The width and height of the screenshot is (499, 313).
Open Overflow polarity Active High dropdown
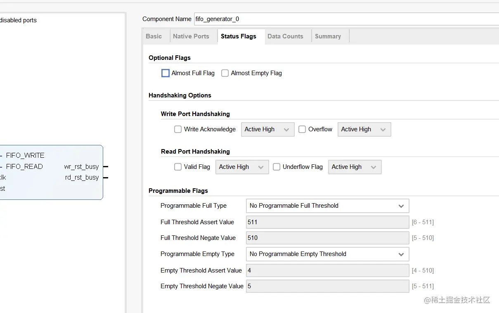click(x=364, y=129)
